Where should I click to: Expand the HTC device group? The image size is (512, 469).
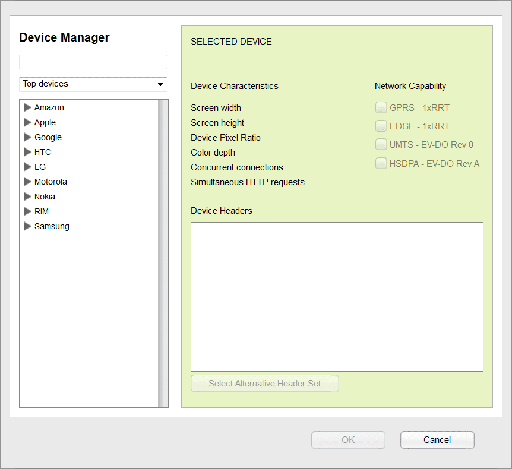click(27, 152)
